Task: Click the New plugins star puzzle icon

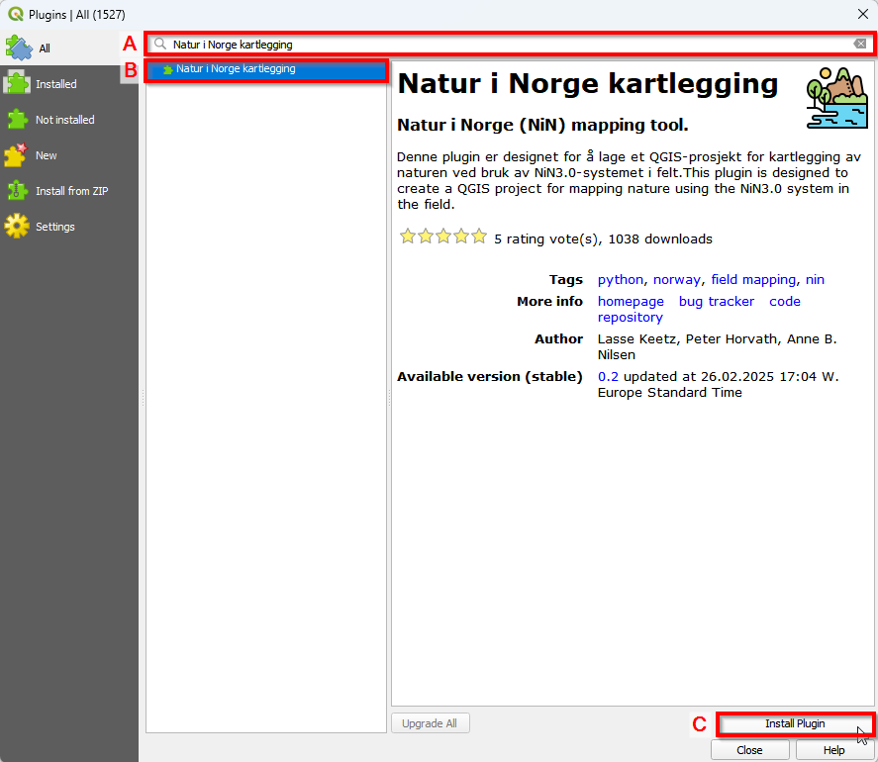Action: pos(16,155)
